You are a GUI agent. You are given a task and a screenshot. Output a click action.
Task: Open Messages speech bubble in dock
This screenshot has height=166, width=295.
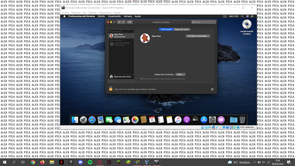118,120
